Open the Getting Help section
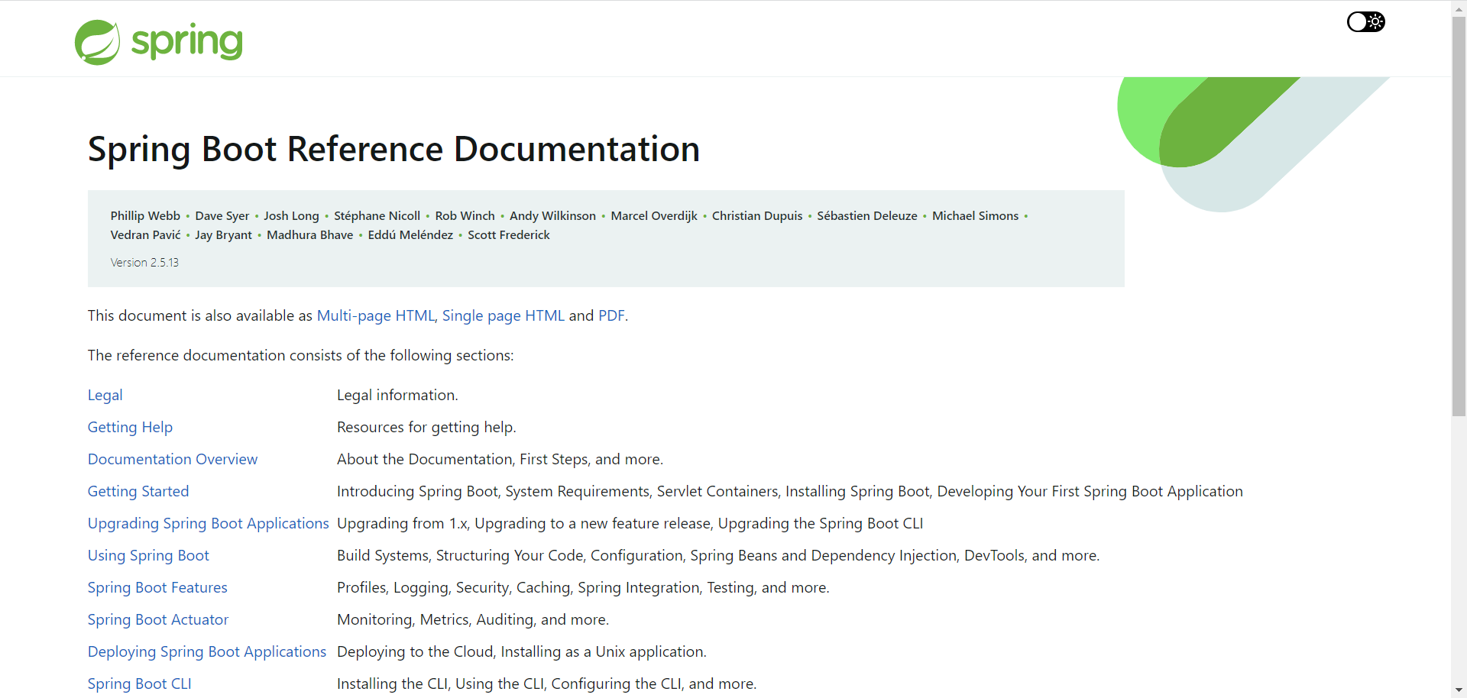The image size is (1467, 698). [x=130, y=427]
